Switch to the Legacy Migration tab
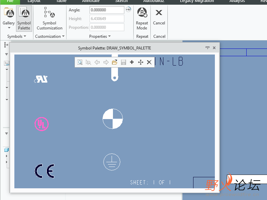Viewport: 267px width, 200px height. pyautogui.click(x=197, y=1)
